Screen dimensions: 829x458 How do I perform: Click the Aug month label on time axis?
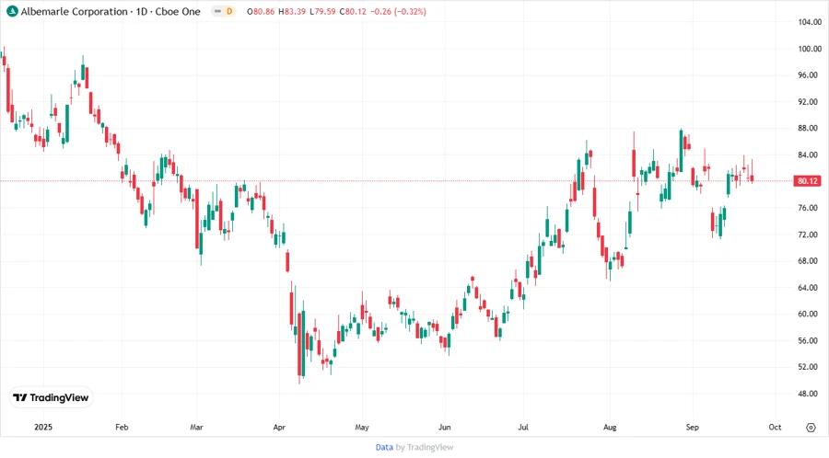pos(610,428)
